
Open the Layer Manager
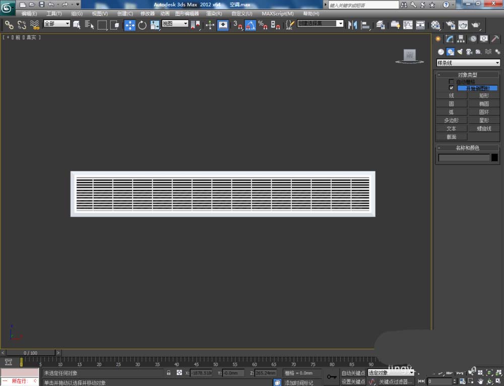(381, 25)
